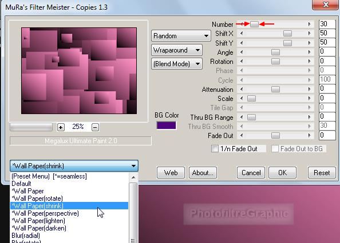Viewport: 340px width, 243px height.
Task: Click the Reset button
Action: tap(322, 173)
